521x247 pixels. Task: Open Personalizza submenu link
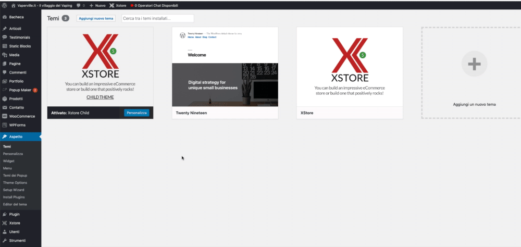(13, 154)
